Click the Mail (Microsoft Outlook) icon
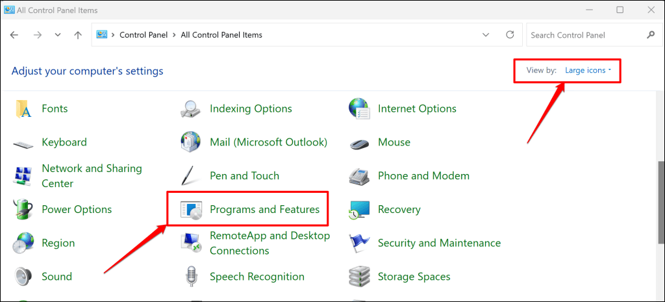Viewport: 665px width, 302px height. [x=191, y=142]
